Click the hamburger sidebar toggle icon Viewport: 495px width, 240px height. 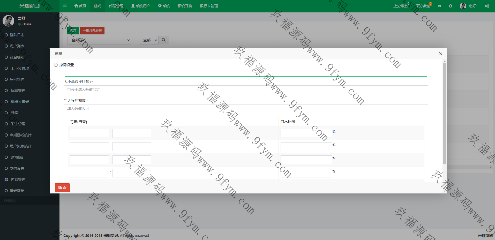65,5
